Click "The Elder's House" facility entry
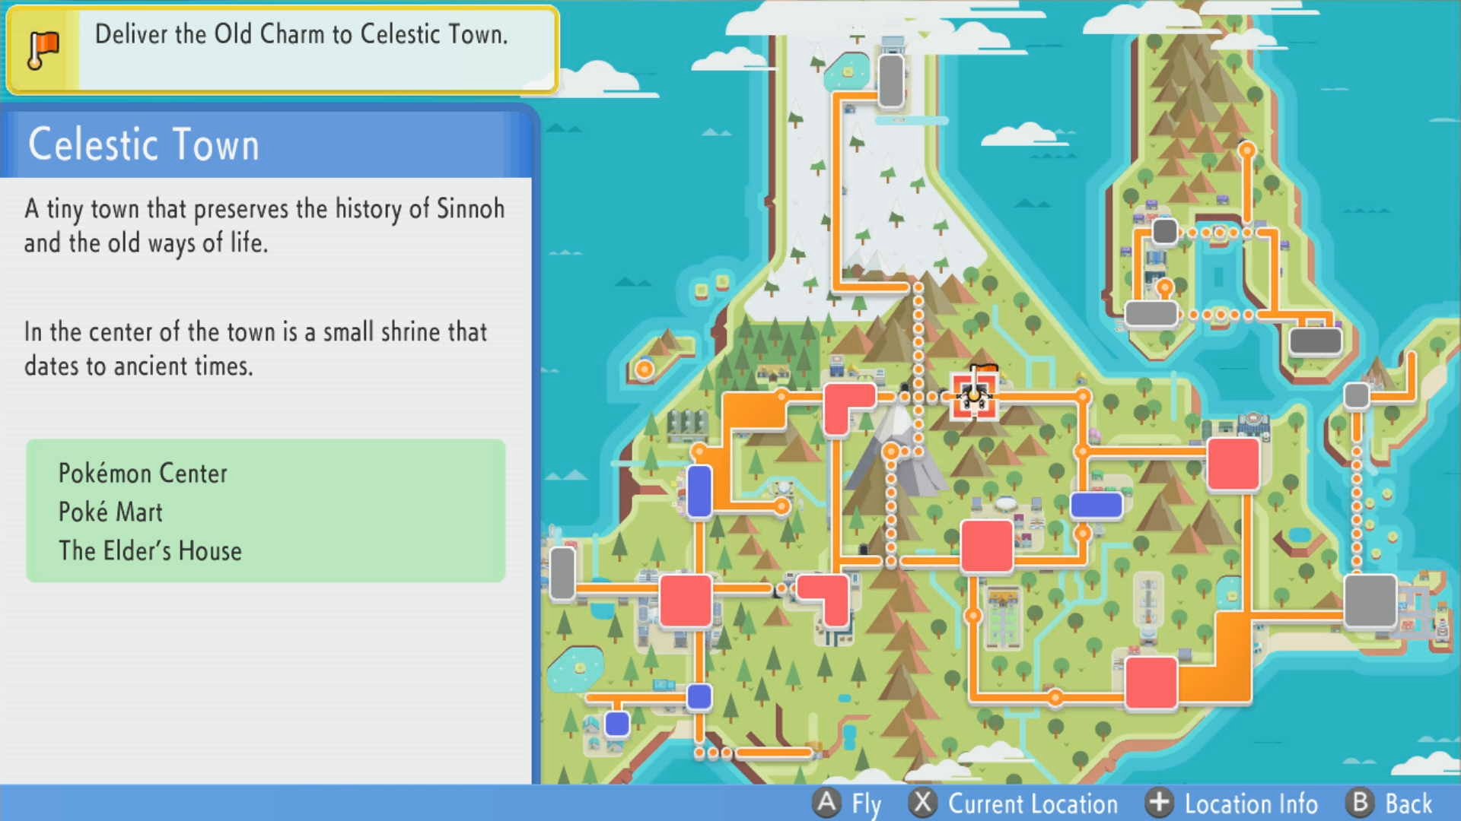 click(150, 550)
